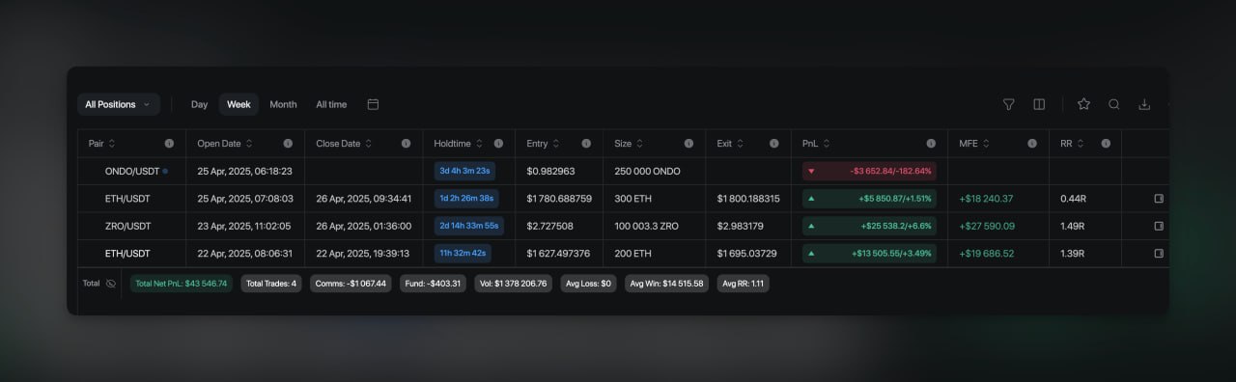The width and height of the screenshot is (1236, 382).
Task: Sort by the Pair column arrows
Action: pyautogui.click(x=112, y=144)
